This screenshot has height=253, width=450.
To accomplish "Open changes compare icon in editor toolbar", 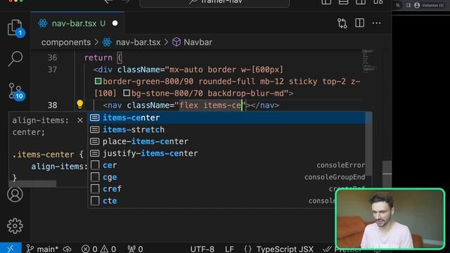I will click(342, 23).
